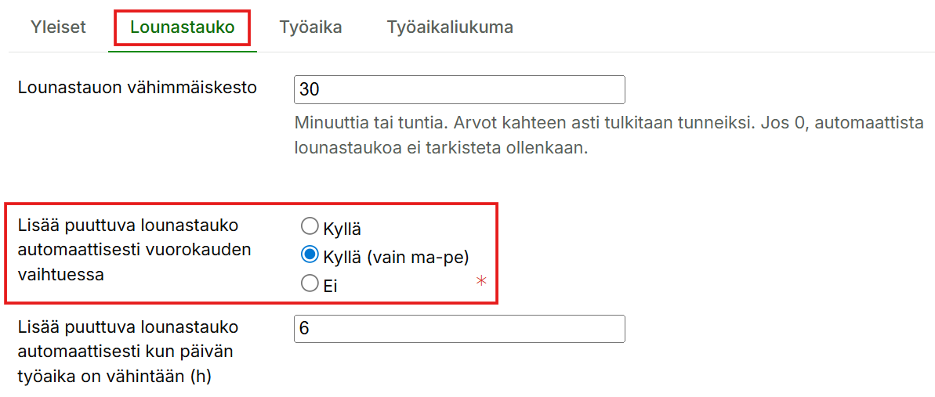Click the first 'Kyllä' option label text
Image resolution: width=935 pixels, height=397 pixels.
point(342,229)
